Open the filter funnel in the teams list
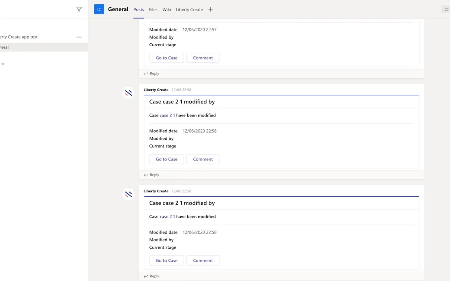 [79, 9]
